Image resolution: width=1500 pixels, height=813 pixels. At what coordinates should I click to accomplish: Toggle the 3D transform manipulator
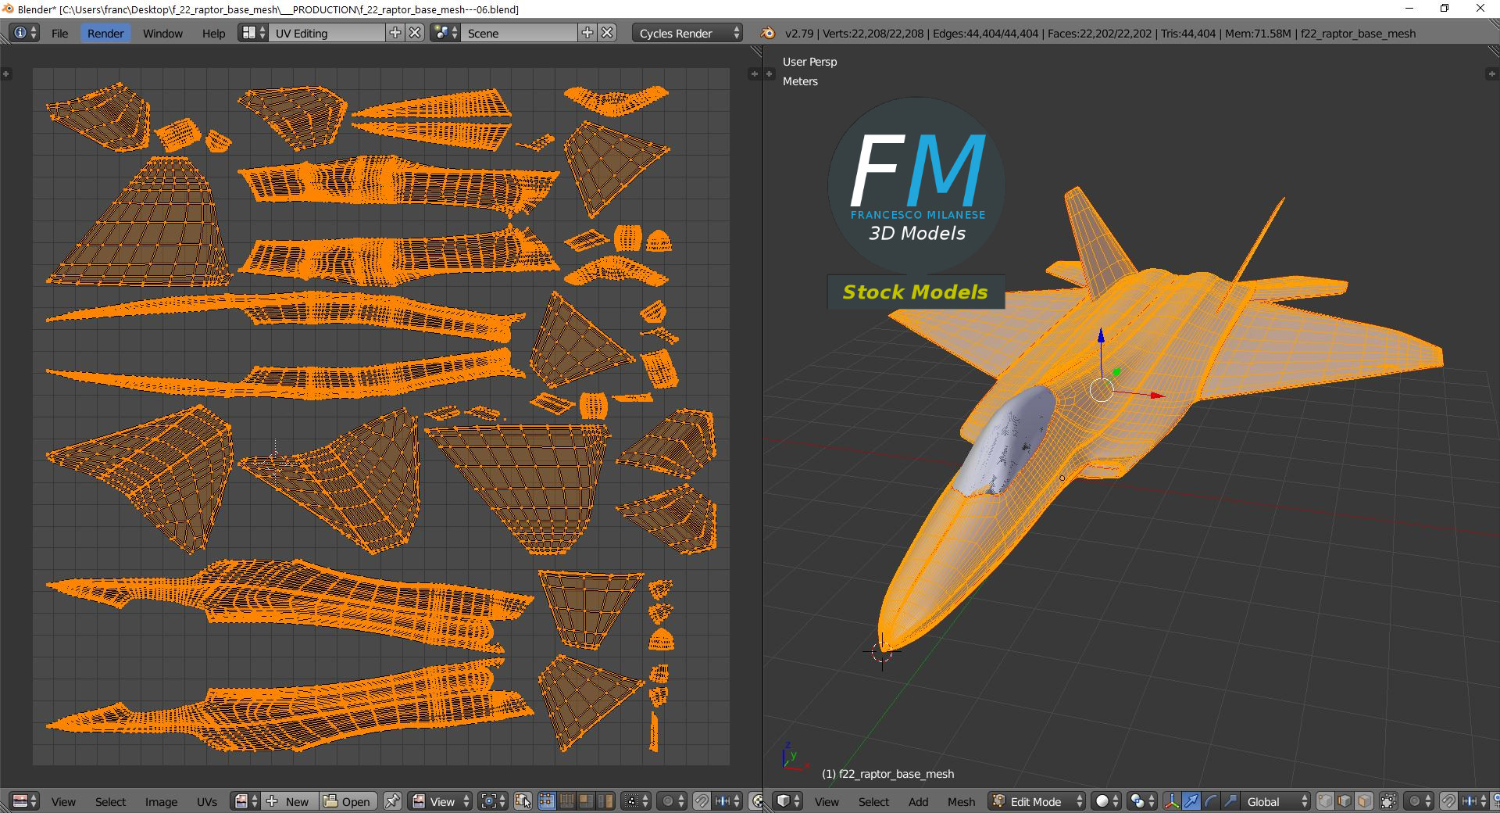click(1172, 801)
